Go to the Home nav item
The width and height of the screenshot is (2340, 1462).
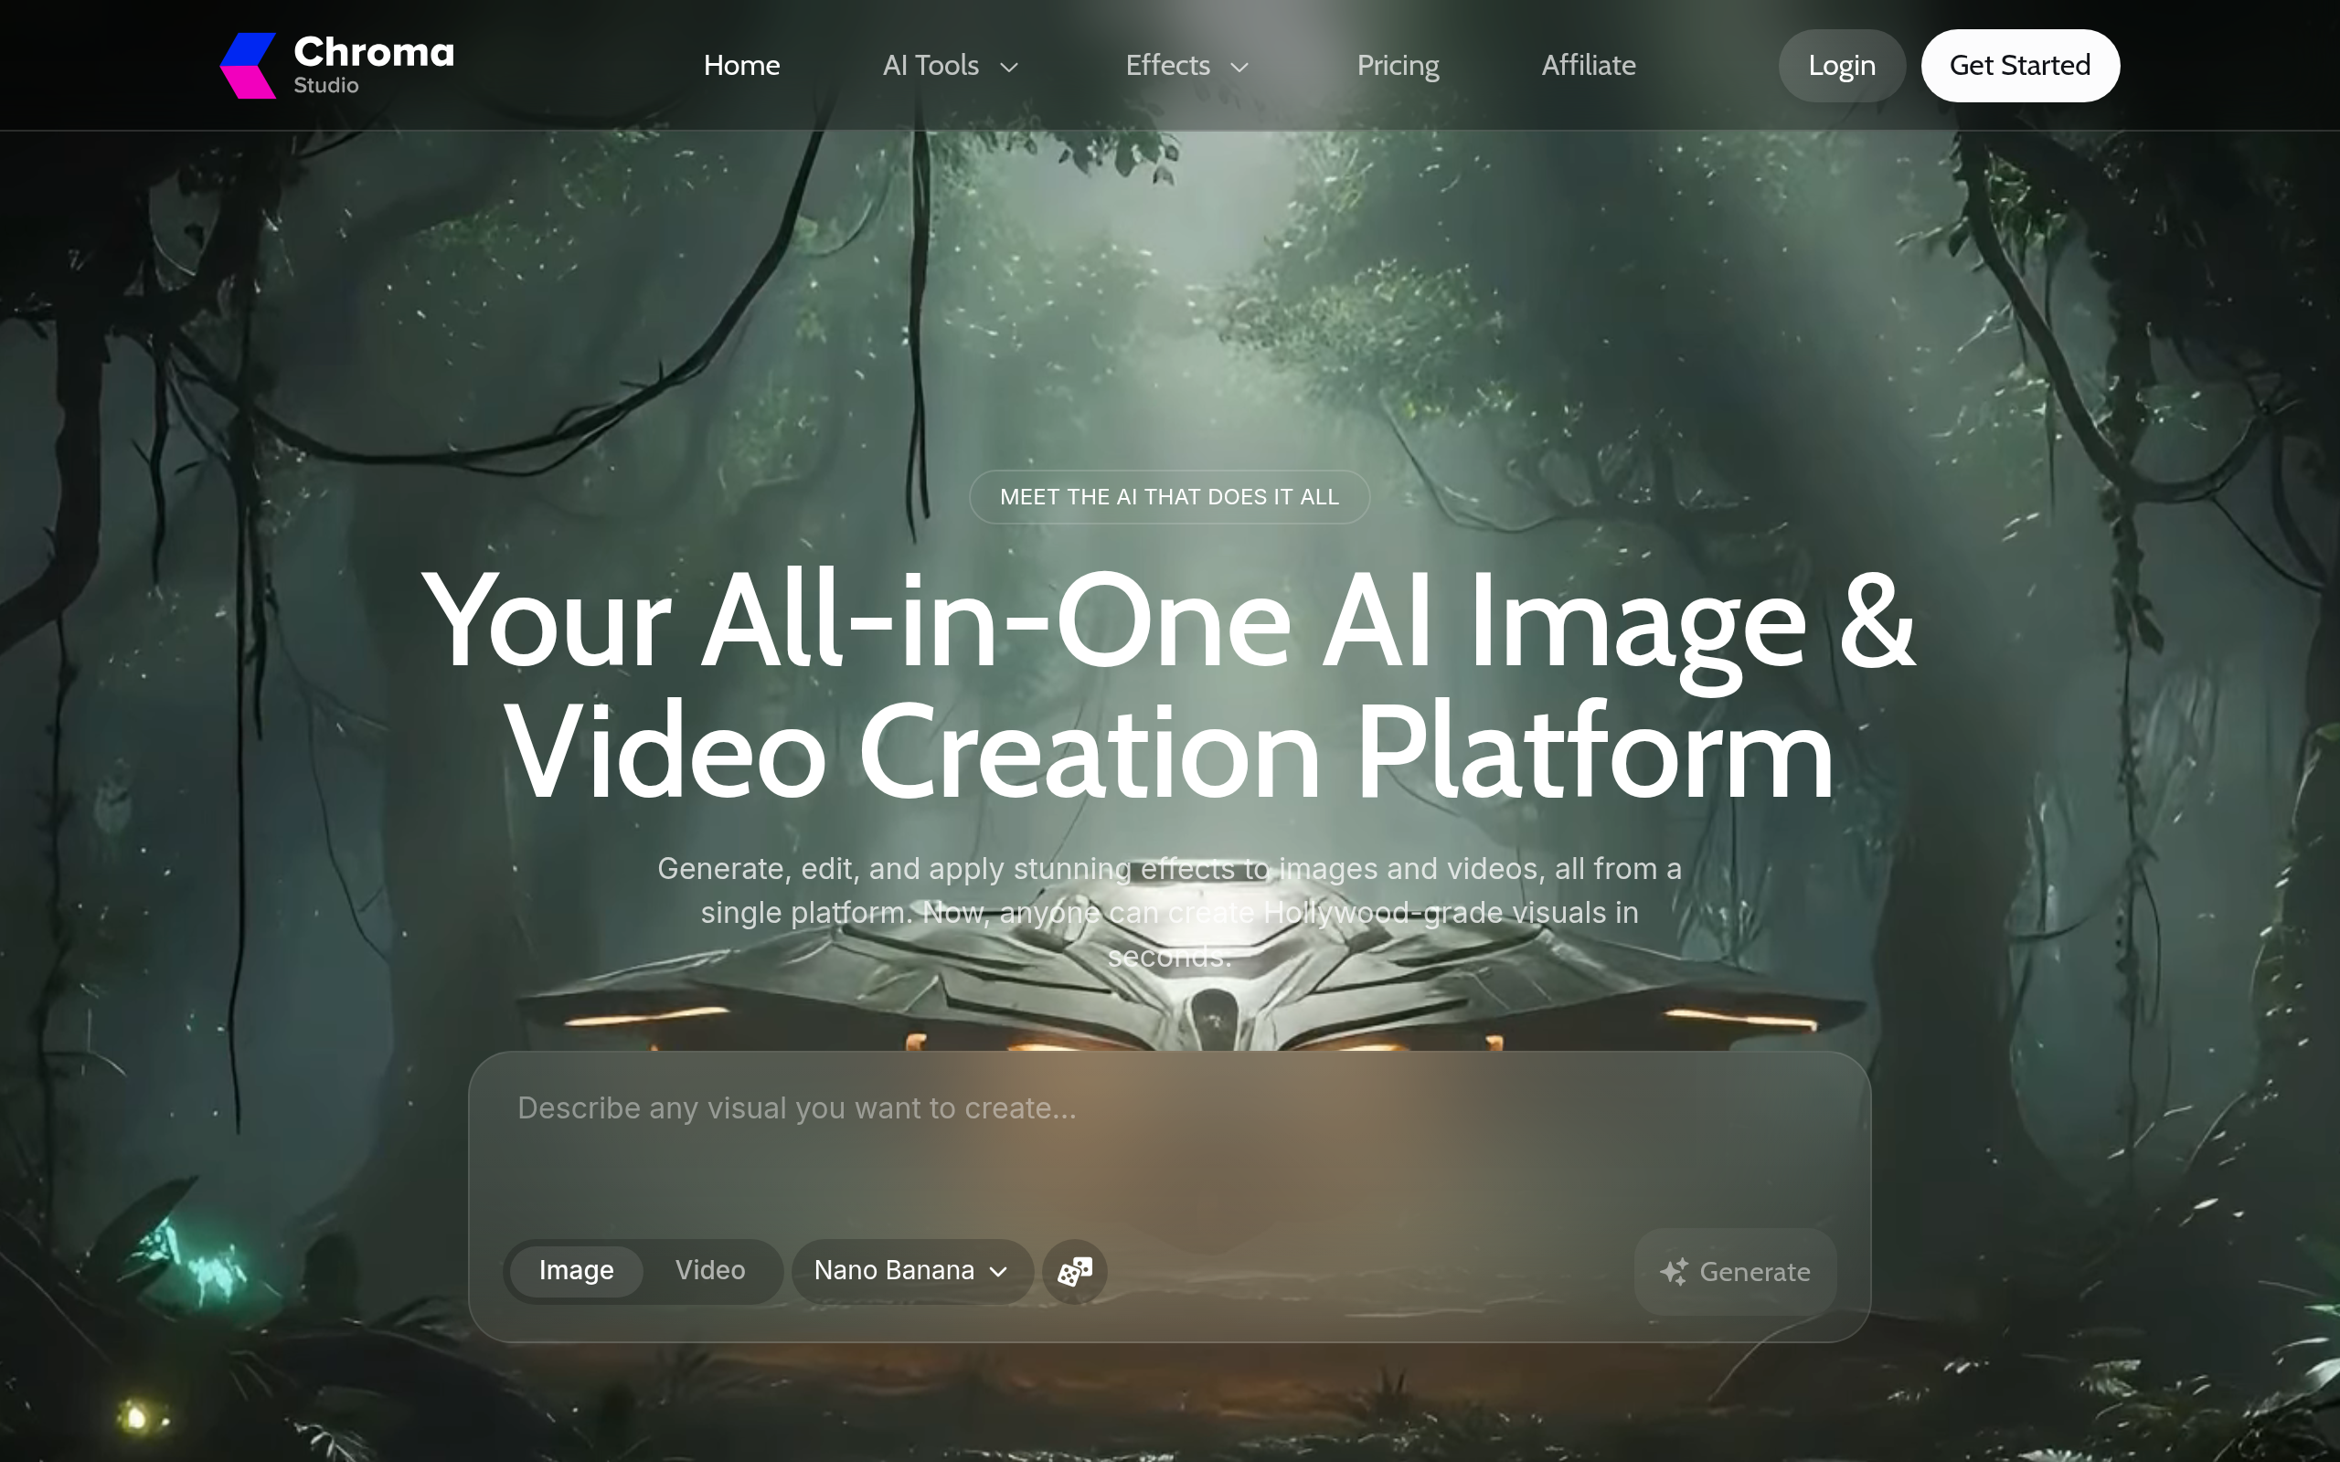click(741, 66)
